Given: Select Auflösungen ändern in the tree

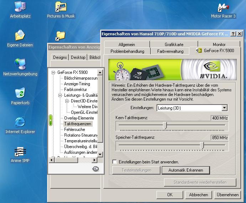Looking at the screenshot, I should 81,152.
